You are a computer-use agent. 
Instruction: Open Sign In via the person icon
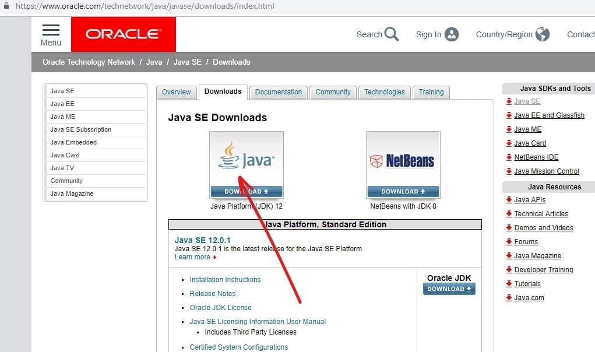(453, 34)
